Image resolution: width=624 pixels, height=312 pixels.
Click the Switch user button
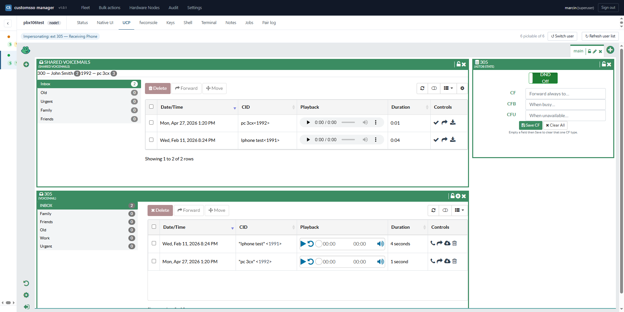(562, 36)
